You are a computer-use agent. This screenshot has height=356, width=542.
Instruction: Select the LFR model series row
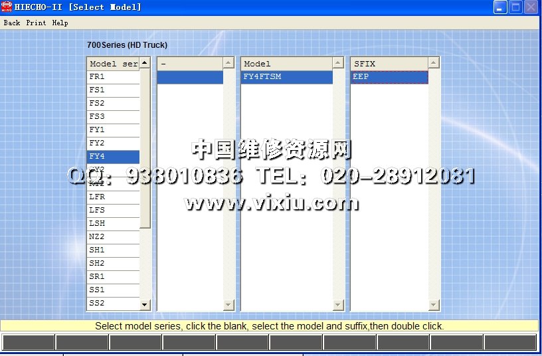tap(113, 197)
